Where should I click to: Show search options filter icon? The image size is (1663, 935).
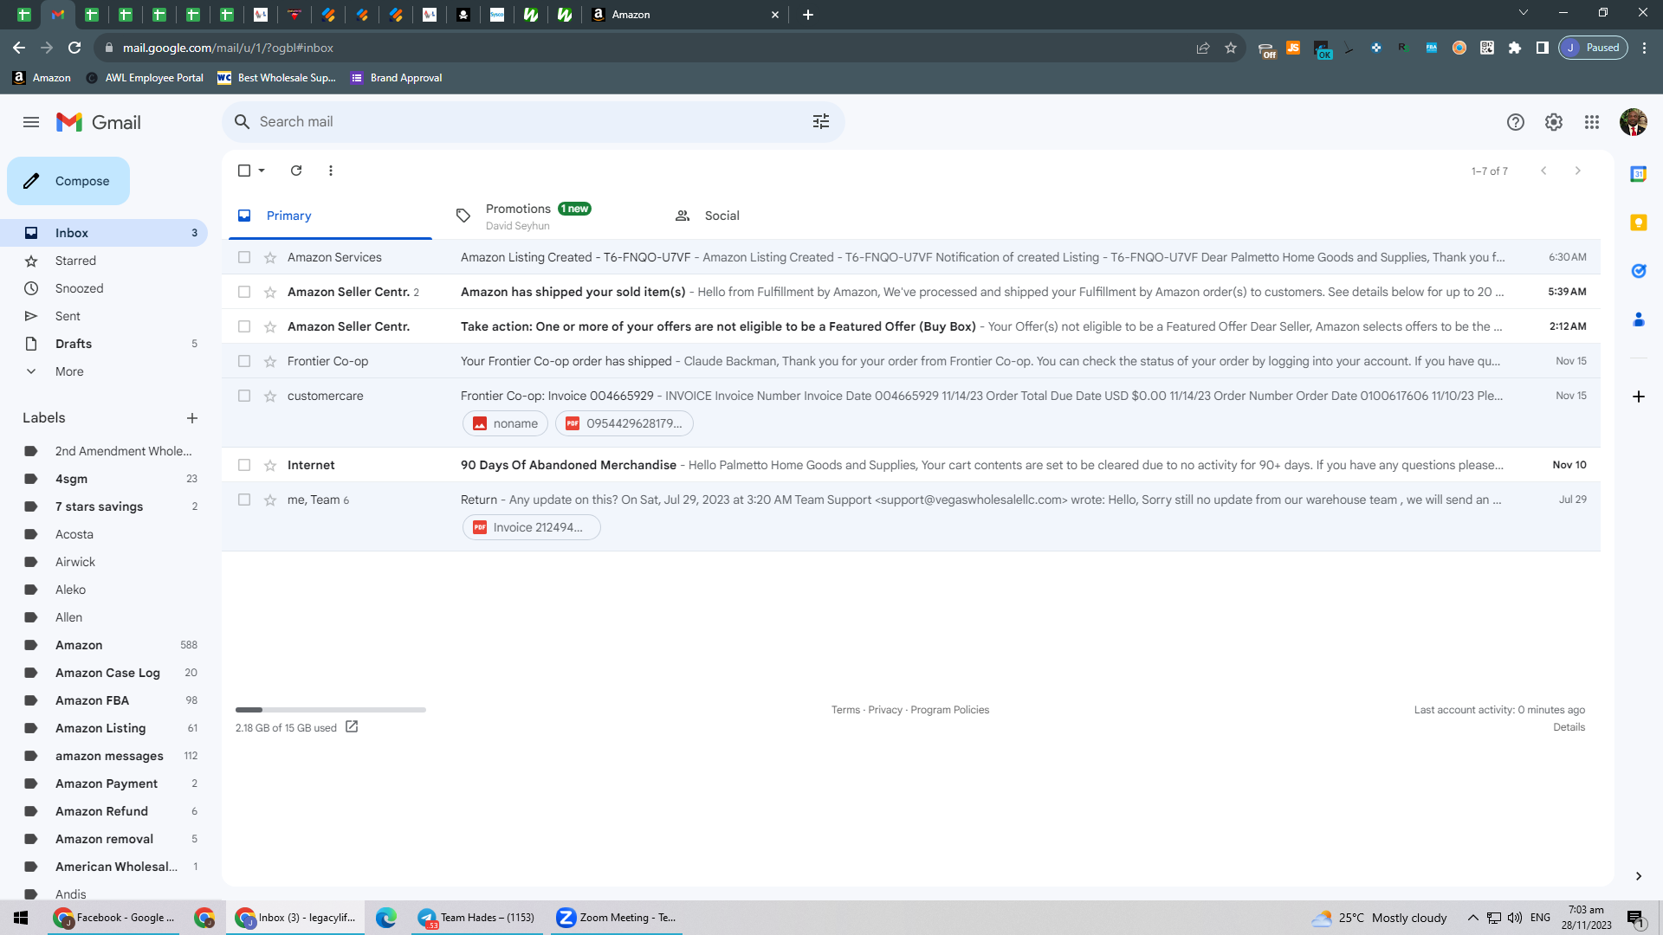click(x=821, y=122)
